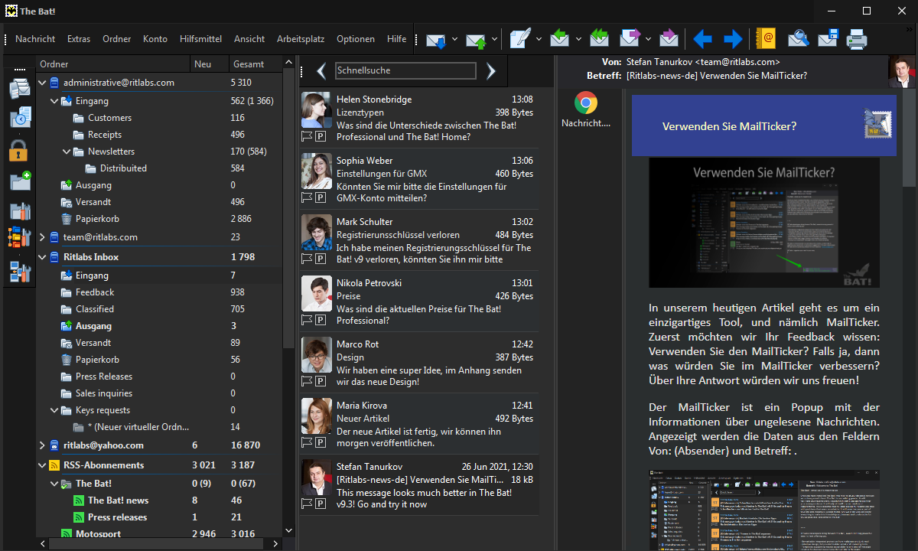Go to previous message with blue left arrow
918x551 pixels.
pyautogui.click(x=702, y=39)
